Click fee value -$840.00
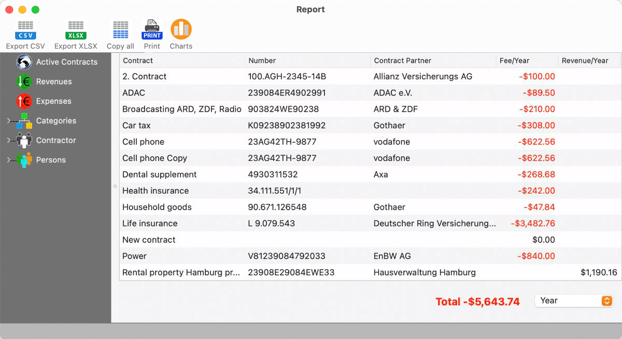 (x=536, y=256)
